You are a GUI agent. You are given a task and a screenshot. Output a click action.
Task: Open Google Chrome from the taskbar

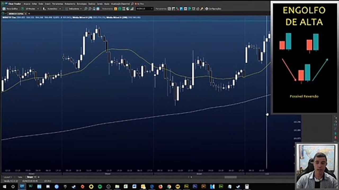(169, 186)
